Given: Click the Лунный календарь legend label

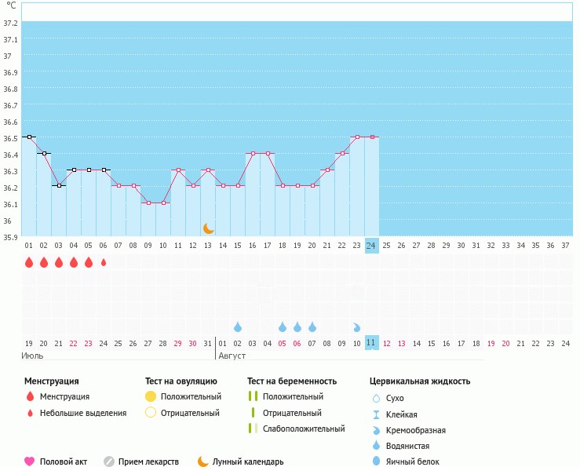Looking at the screenshot, I should tap(248, 462).
